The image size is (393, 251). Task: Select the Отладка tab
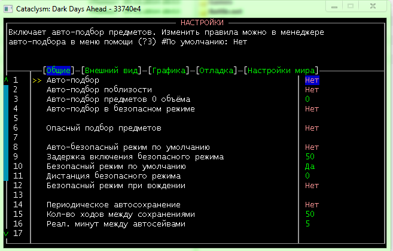(x=217, y=71)
